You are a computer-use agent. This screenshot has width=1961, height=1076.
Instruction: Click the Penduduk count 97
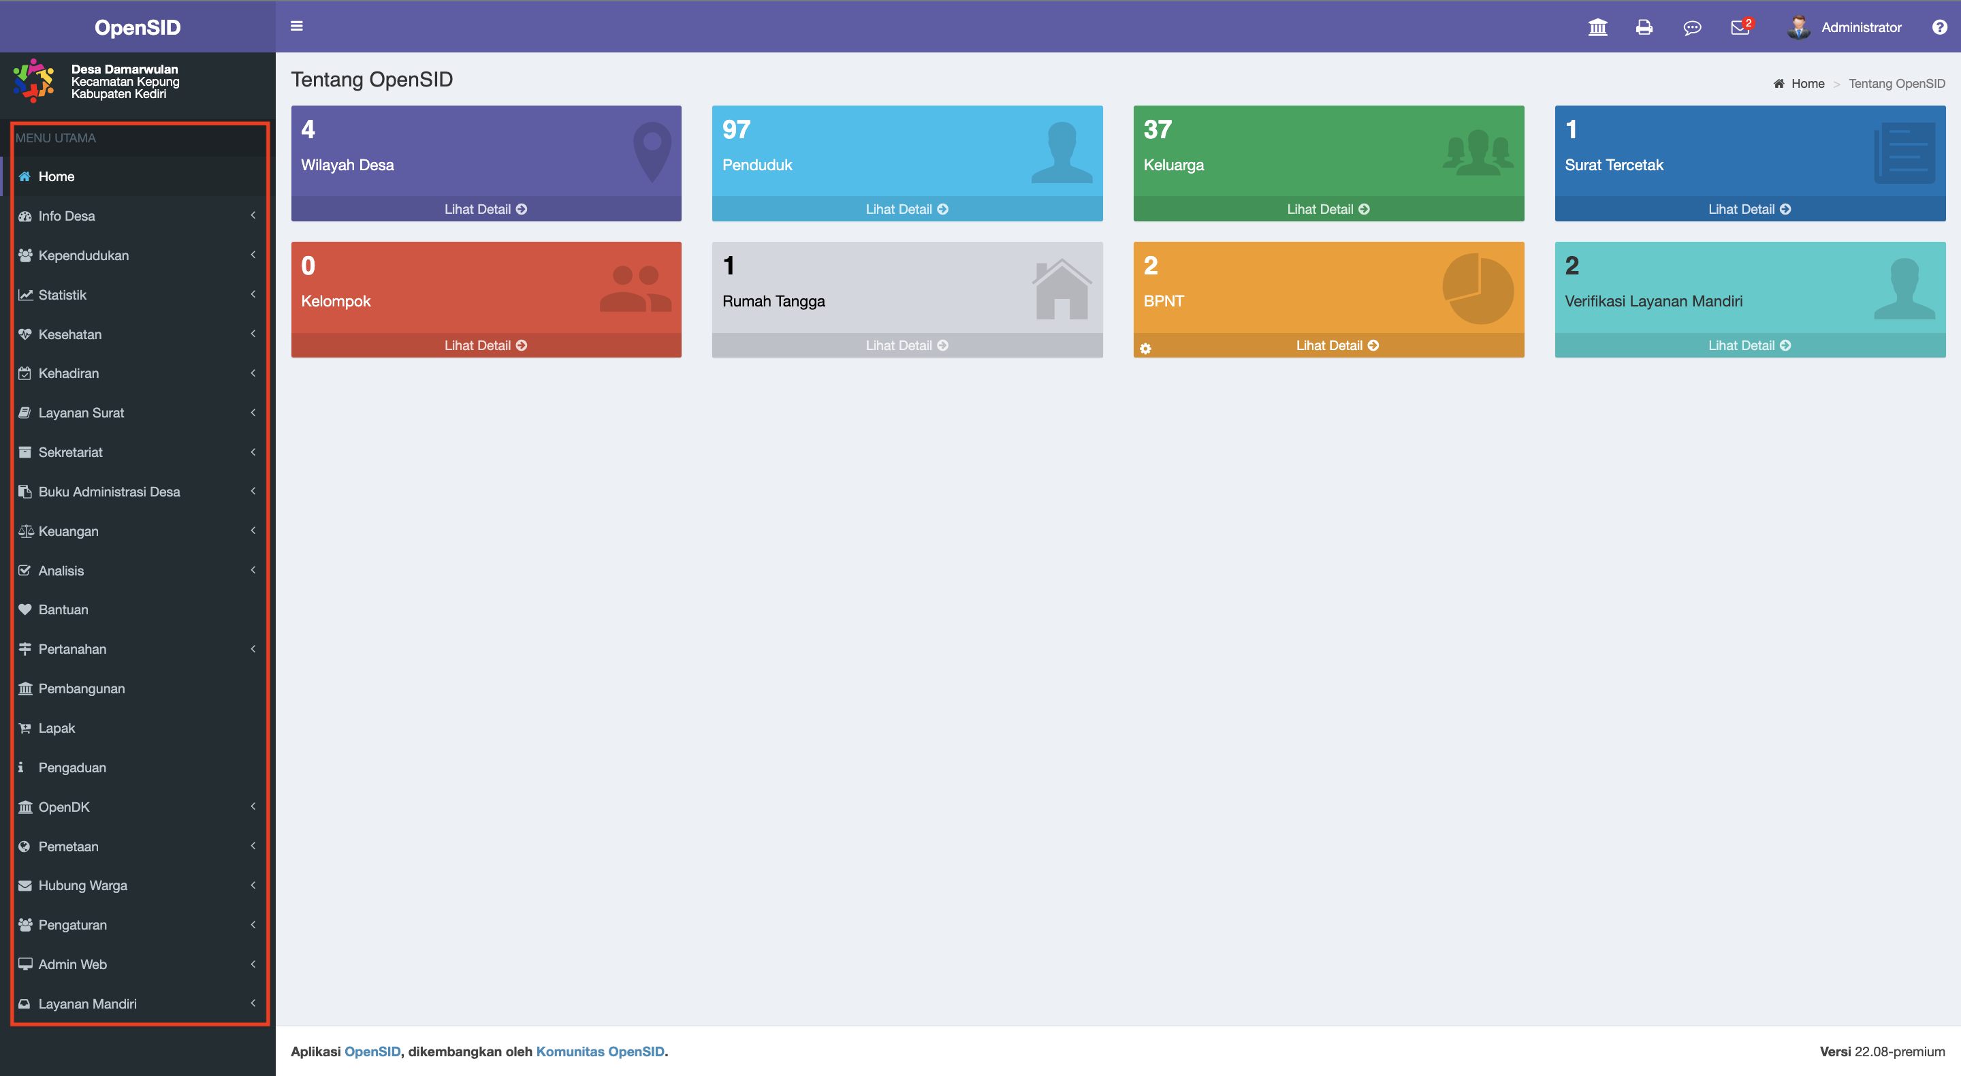pos(736,129)
